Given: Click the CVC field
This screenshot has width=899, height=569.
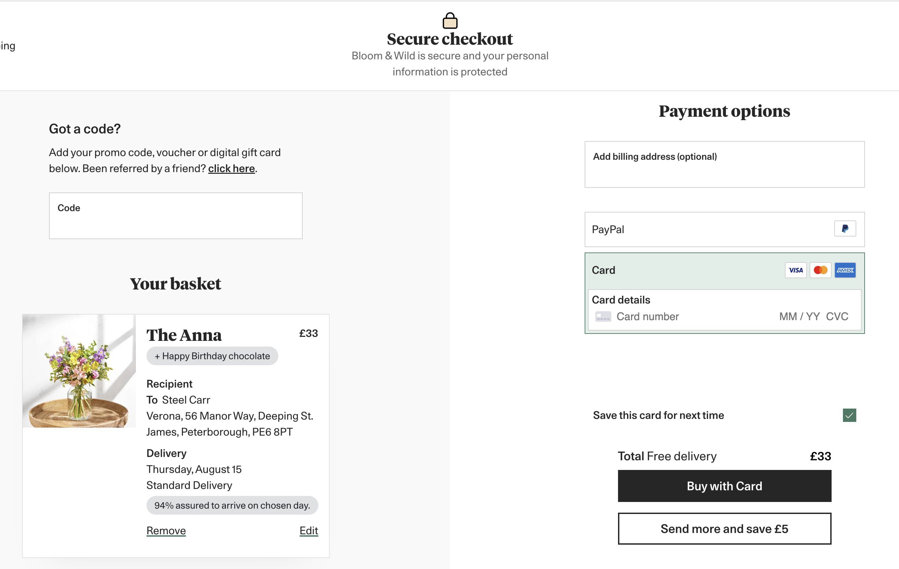Looking at the screenshot, I should click(837, 317).
